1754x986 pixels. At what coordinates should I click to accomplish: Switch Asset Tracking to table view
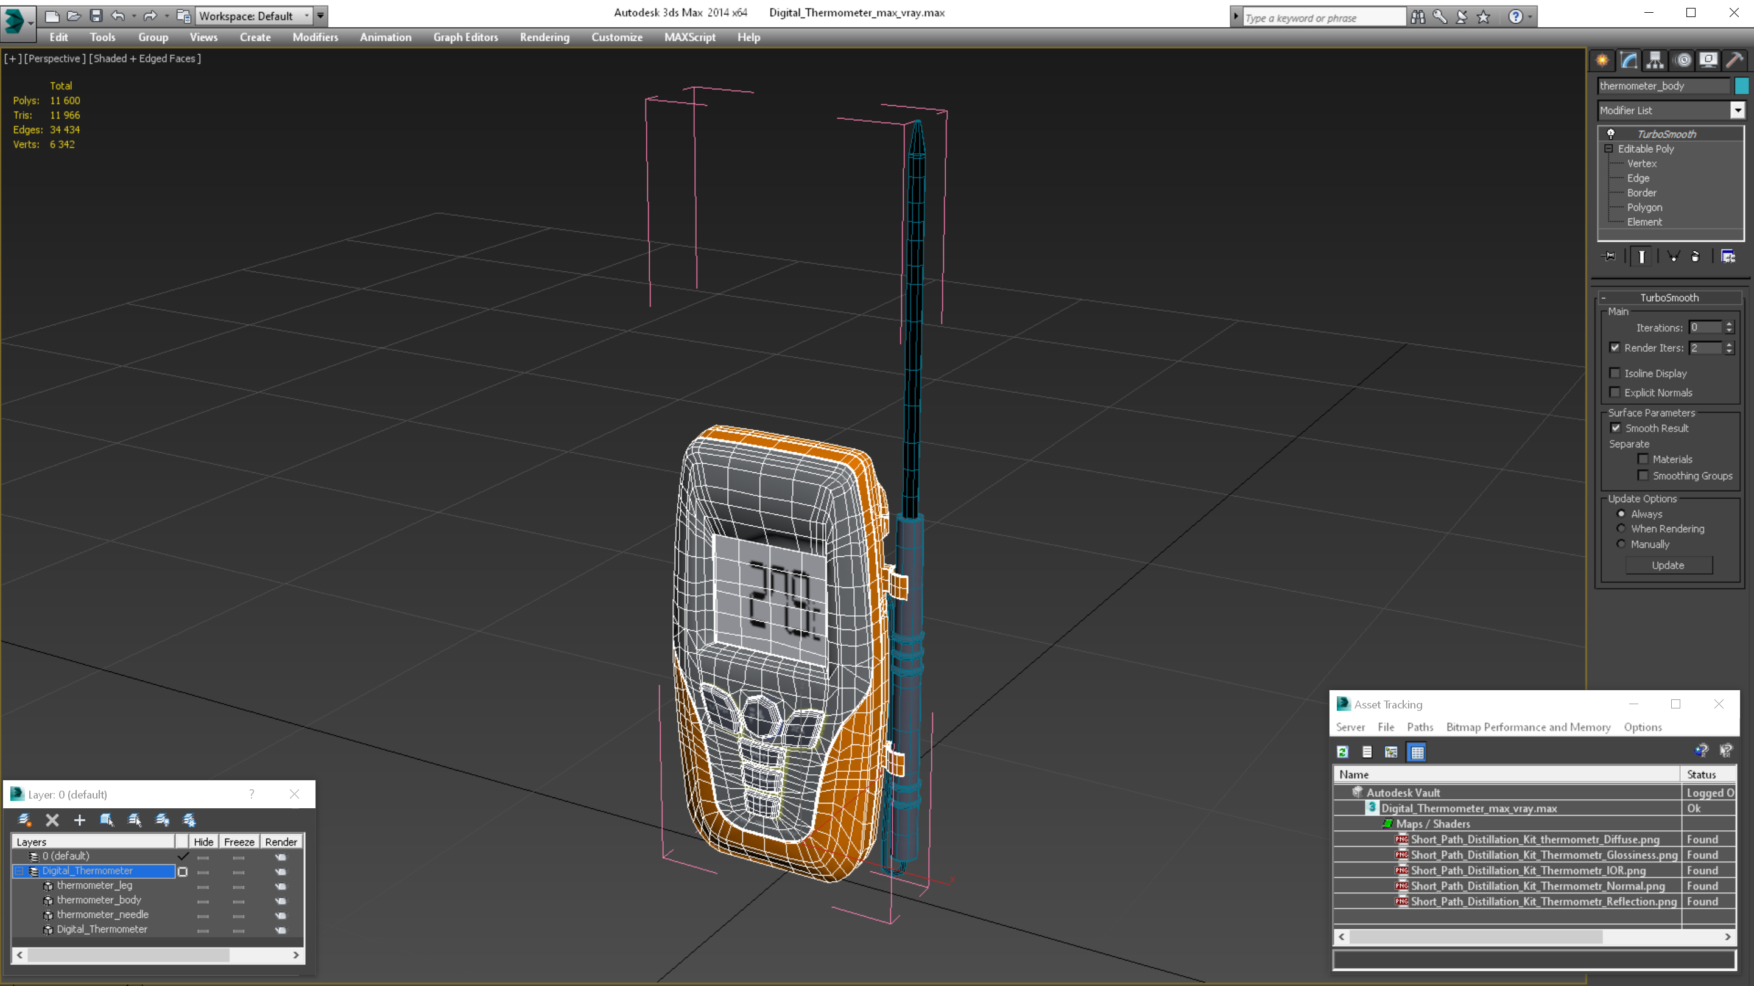(1417, 752)
